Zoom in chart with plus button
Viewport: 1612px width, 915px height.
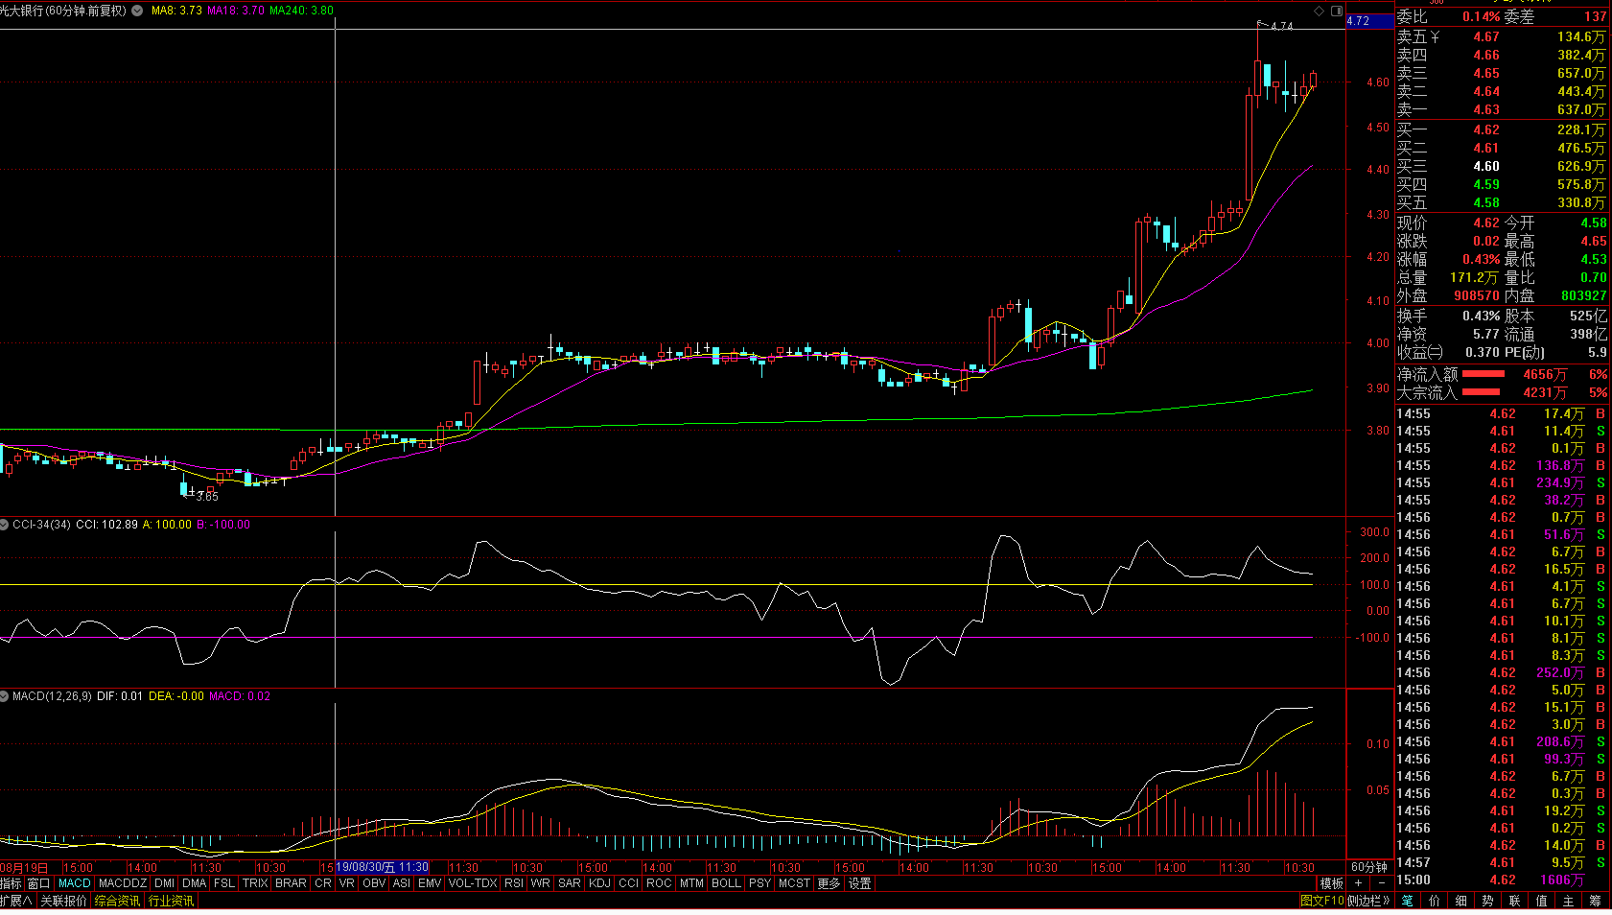[x=1358, y=883]
